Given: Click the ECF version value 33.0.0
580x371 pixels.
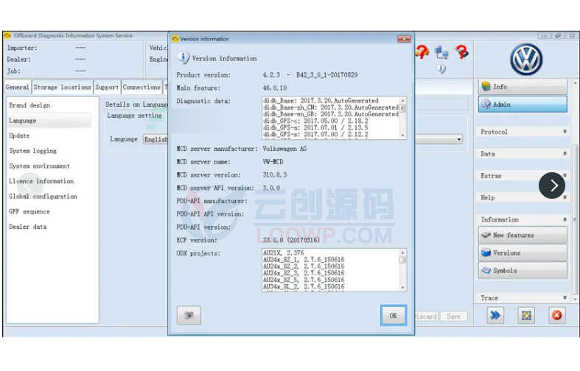Looking at the screenshot, I should (x=291, y=240).
